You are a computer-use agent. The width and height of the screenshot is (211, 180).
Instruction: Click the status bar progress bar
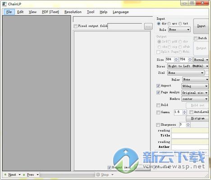pyautogui.click(x=67, y=175)
